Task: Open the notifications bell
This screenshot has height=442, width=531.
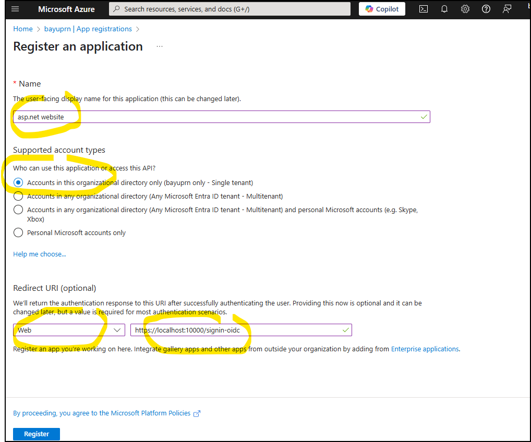Action: coord(444,9)
